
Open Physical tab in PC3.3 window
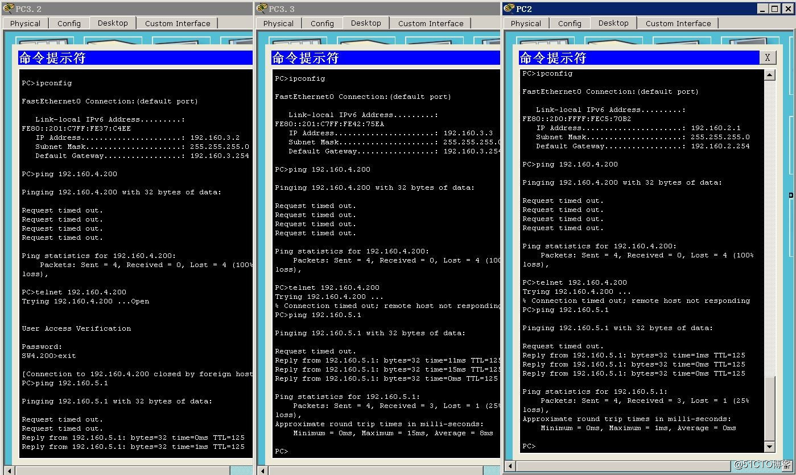click(278, 23)
